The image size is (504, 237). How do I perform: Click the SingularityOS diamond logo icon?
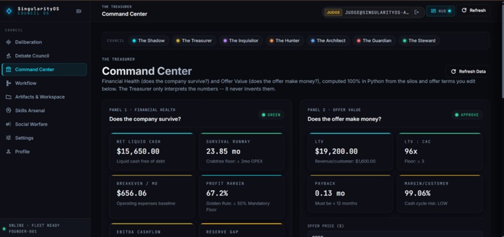[x=9, y=11]
